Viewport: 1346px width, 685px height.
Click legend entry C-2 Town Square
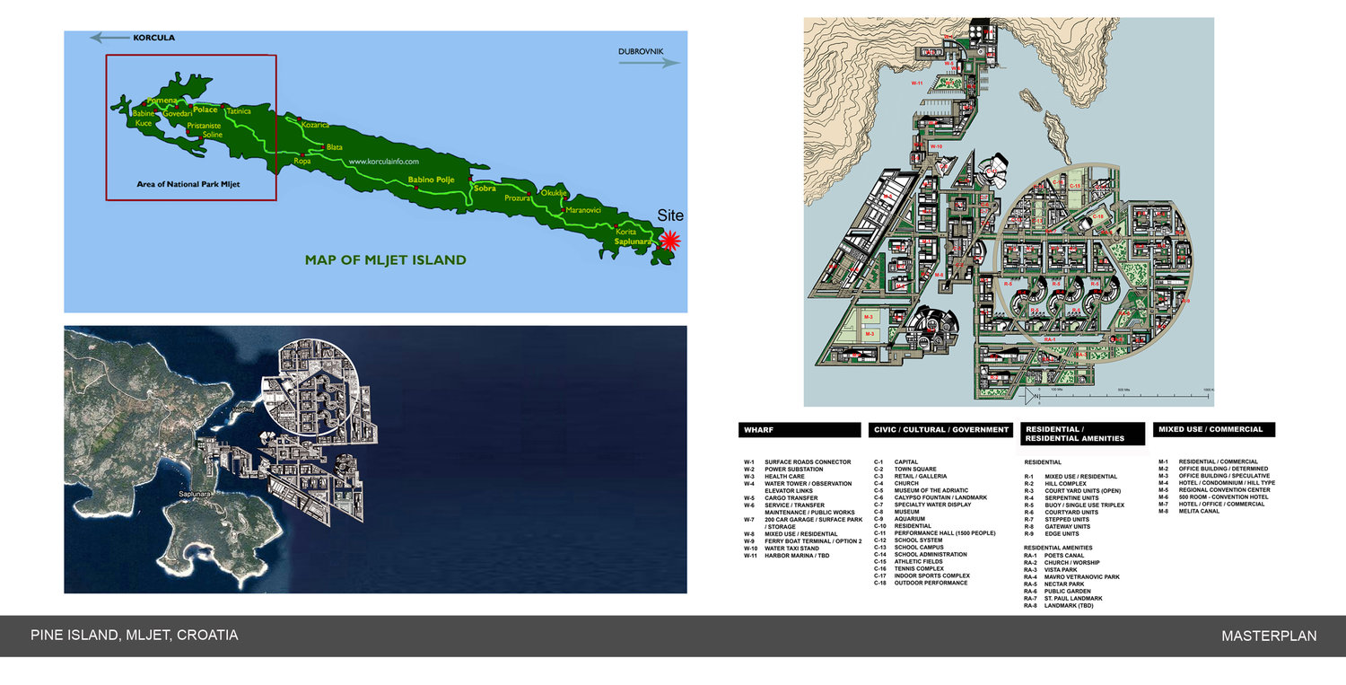pyautogui.click(x=905, y=470)
